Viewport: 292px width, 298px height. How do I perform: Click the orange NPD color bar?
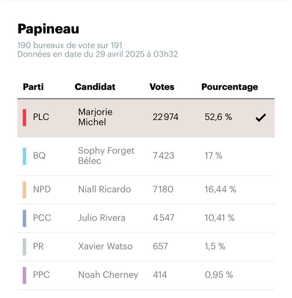point(24,190)
